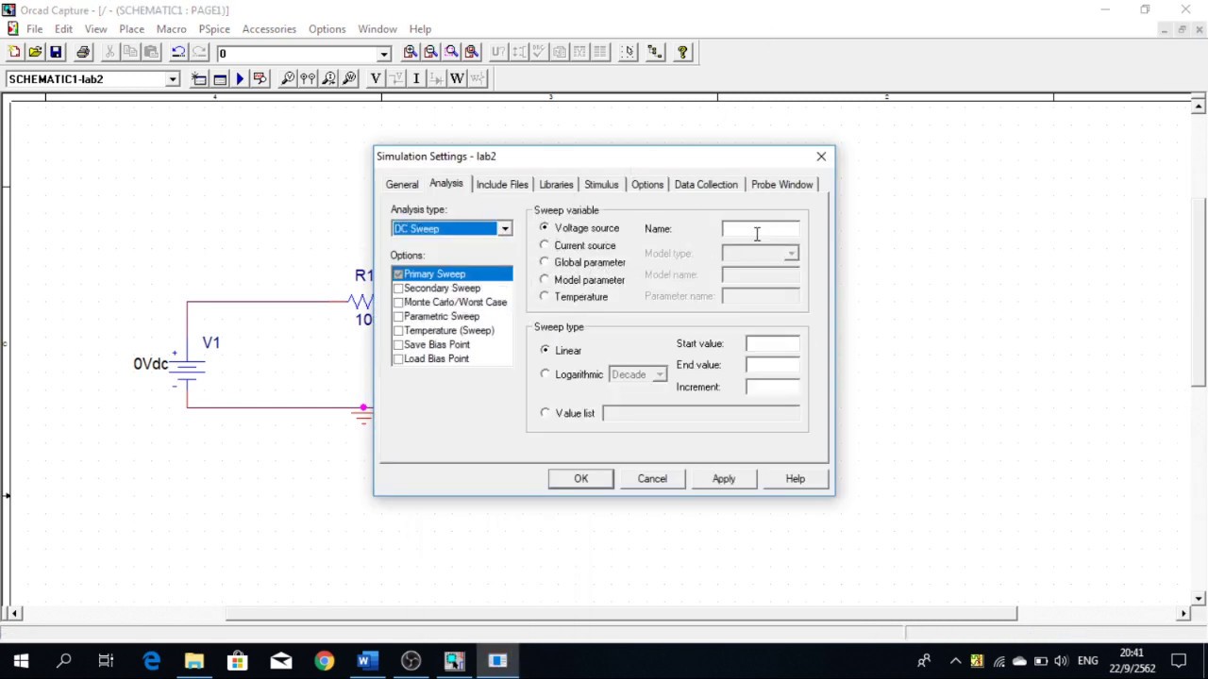
Task: Open the SCHEMATIC1-lab2 profile dropdown
Action: tap(173, 79)
